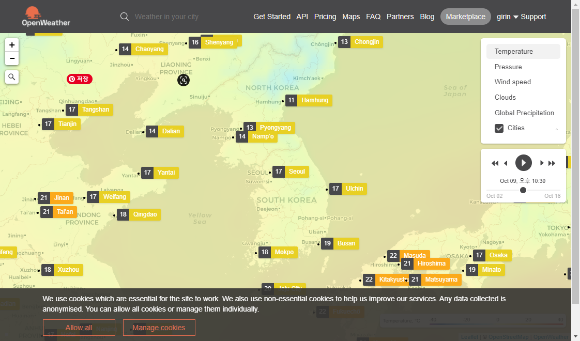Click the Chongjin city marker
The image size is (580, 341).
[x=361, y=42]
